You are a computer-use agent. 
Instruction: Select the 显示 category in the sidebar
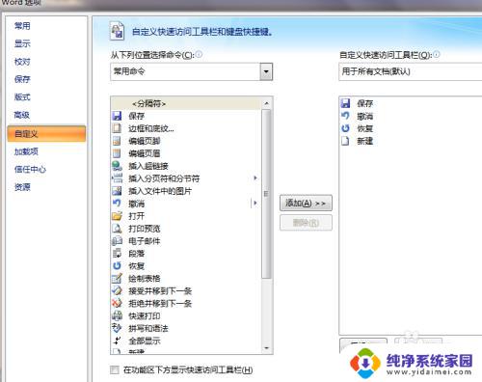click(22, 43)
